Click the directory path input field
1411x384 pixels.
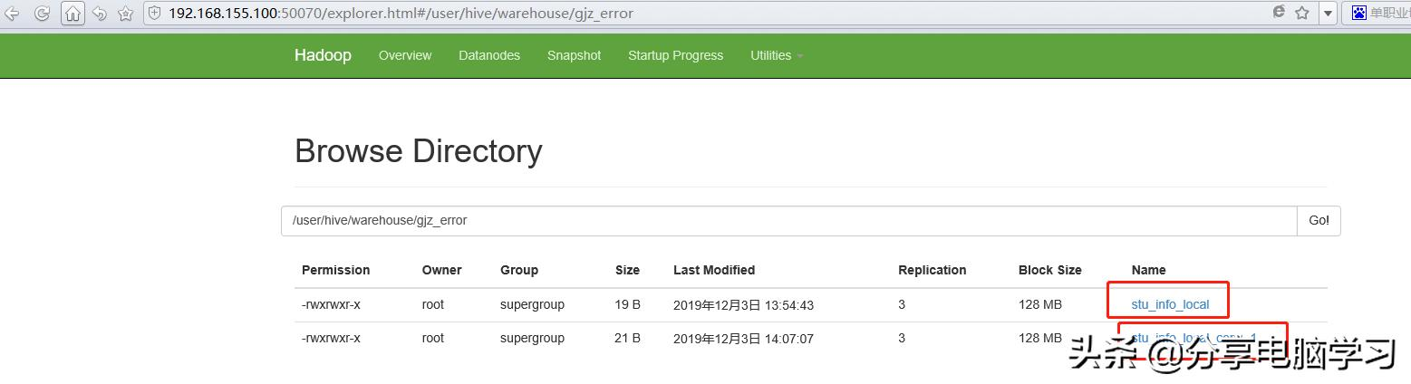[788, 220]
